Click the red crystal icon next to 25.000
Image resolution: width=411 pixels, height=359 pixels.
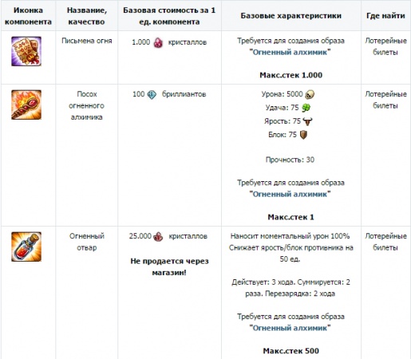tap(159, 236)
